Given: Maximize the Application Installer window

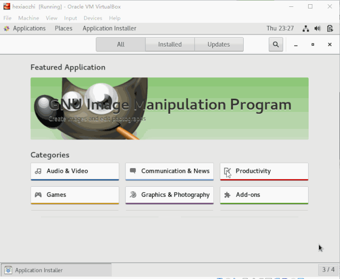Looking at the screenshot, I should pos(313,45).
